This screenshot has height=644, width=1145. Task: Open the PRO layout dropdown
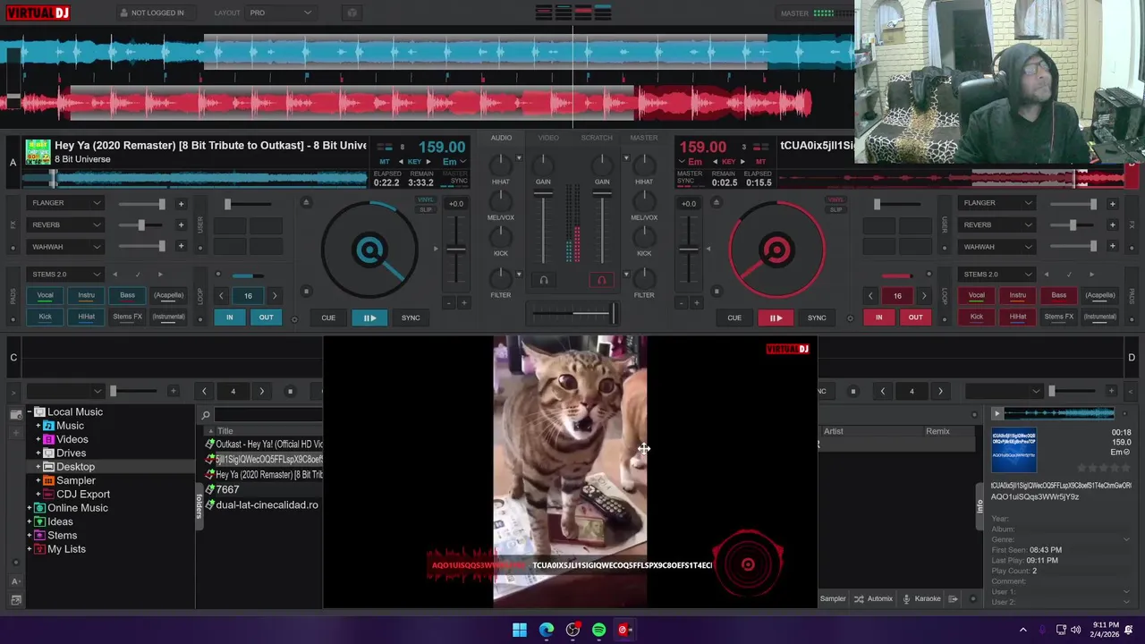[281, 13]
